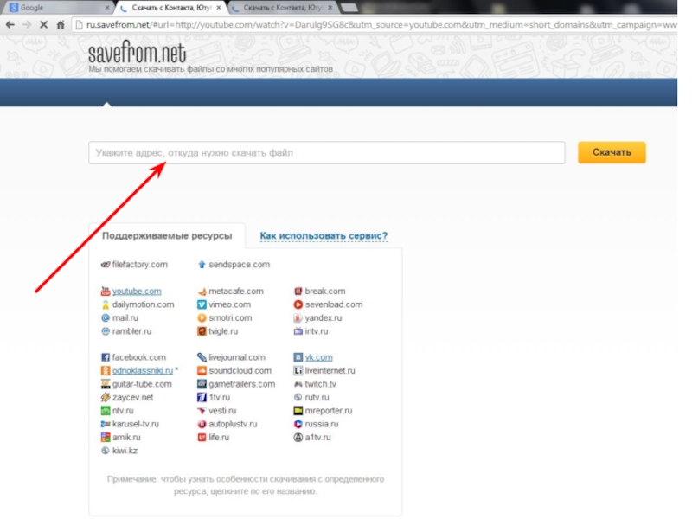This screenshot has width=692, height=519.
Task: Click the rambler.ru icon
Action: click(x=105, y=331)
